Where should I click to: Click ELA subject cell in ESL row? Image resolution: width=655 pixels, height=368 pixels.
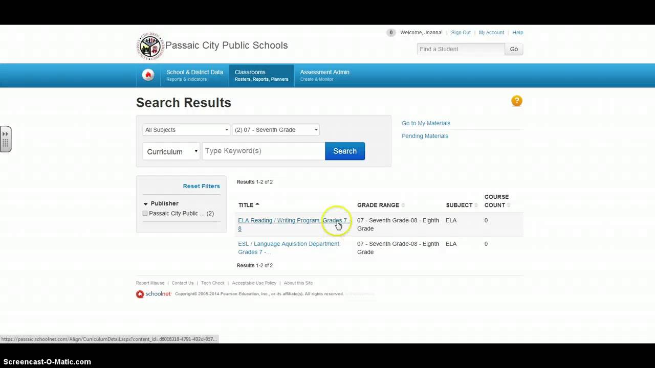tap(451, 244)
